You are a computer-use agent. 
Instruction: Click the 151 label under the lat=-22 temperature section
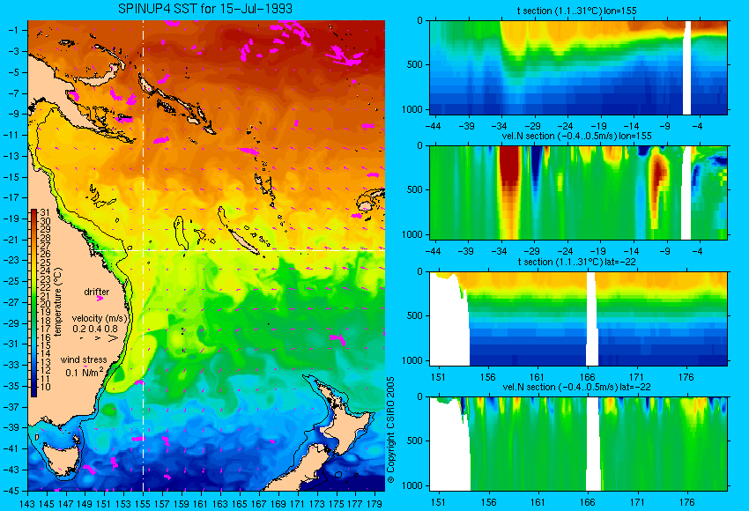point(438,377)
